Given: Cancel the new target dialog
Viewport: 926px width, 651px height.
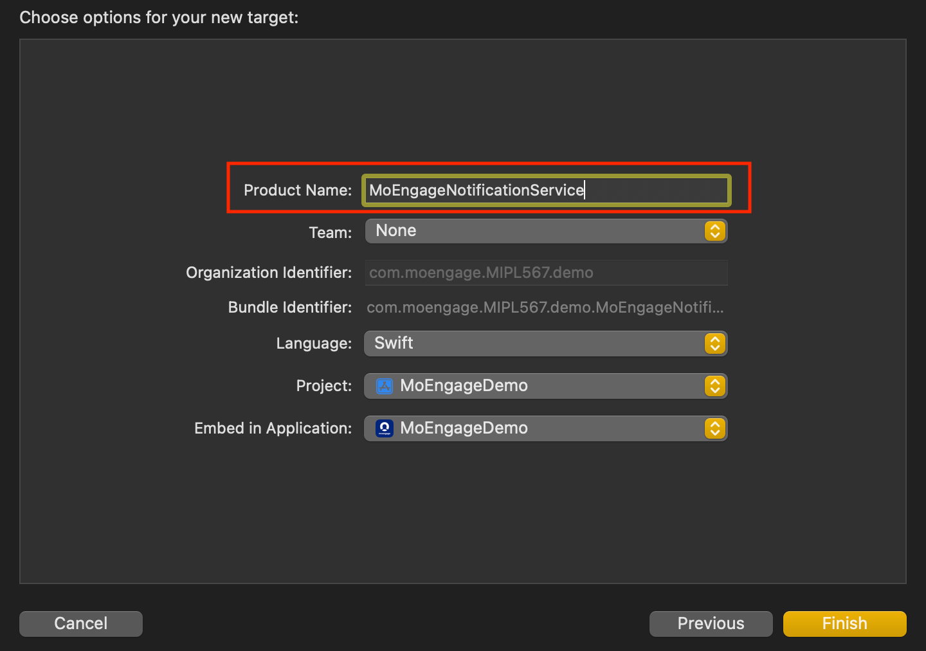Looking at the screenshot, I should pos(81,623).
